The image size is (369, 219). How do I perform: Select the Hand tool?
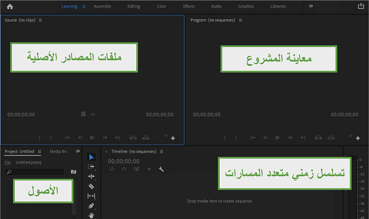coord(91,215)
